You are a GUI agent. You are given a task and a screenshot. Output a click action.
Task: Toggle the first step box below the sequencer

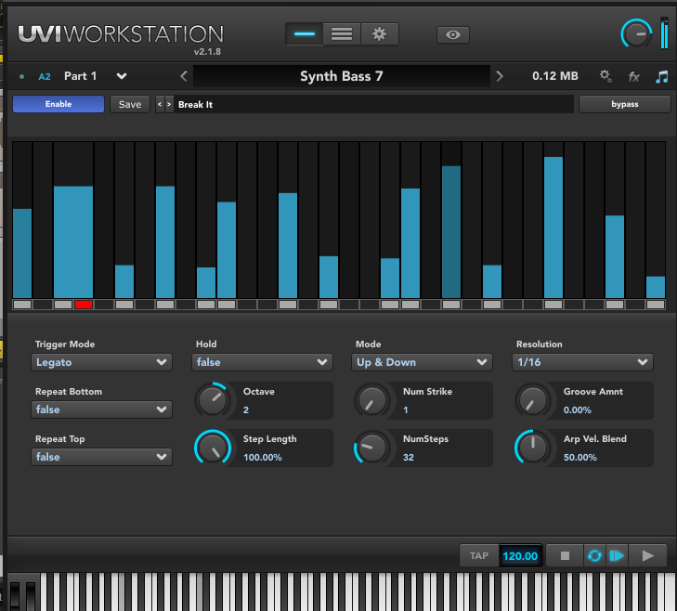[x=22, y=305]
